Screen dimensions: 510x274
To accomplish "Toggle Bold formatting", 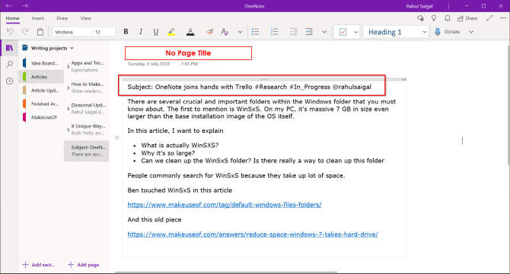I will pos(126,32).
